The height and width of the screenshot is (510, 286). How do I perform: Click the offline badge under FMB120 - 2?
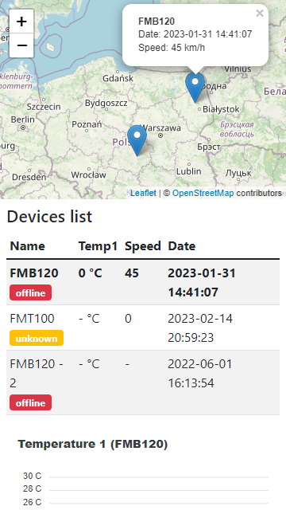(x=30, y=402)
